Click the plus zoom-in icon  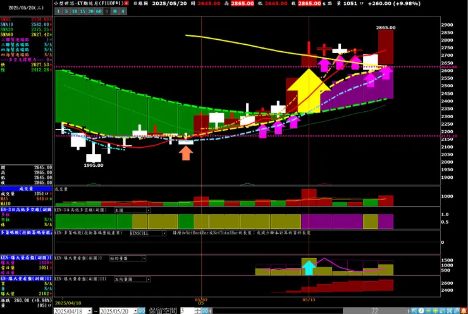point(436,311)
